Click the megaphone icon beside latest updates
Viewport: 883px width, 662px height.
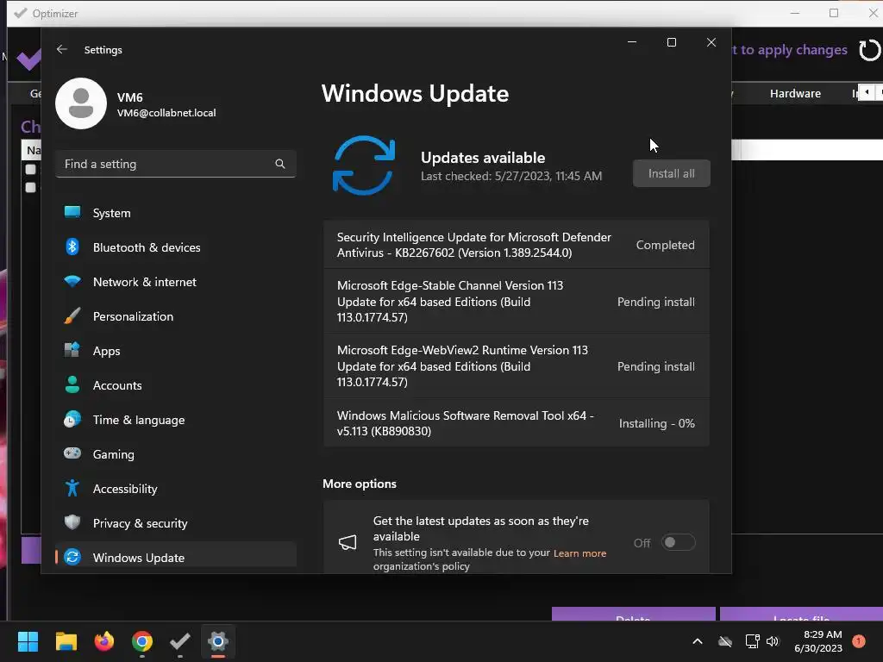(x=348, y=543)
